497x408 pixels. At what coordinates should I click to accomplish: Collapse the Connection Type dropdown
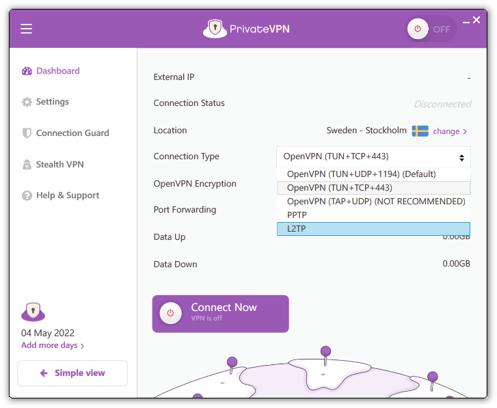click(x=373, y=157)
